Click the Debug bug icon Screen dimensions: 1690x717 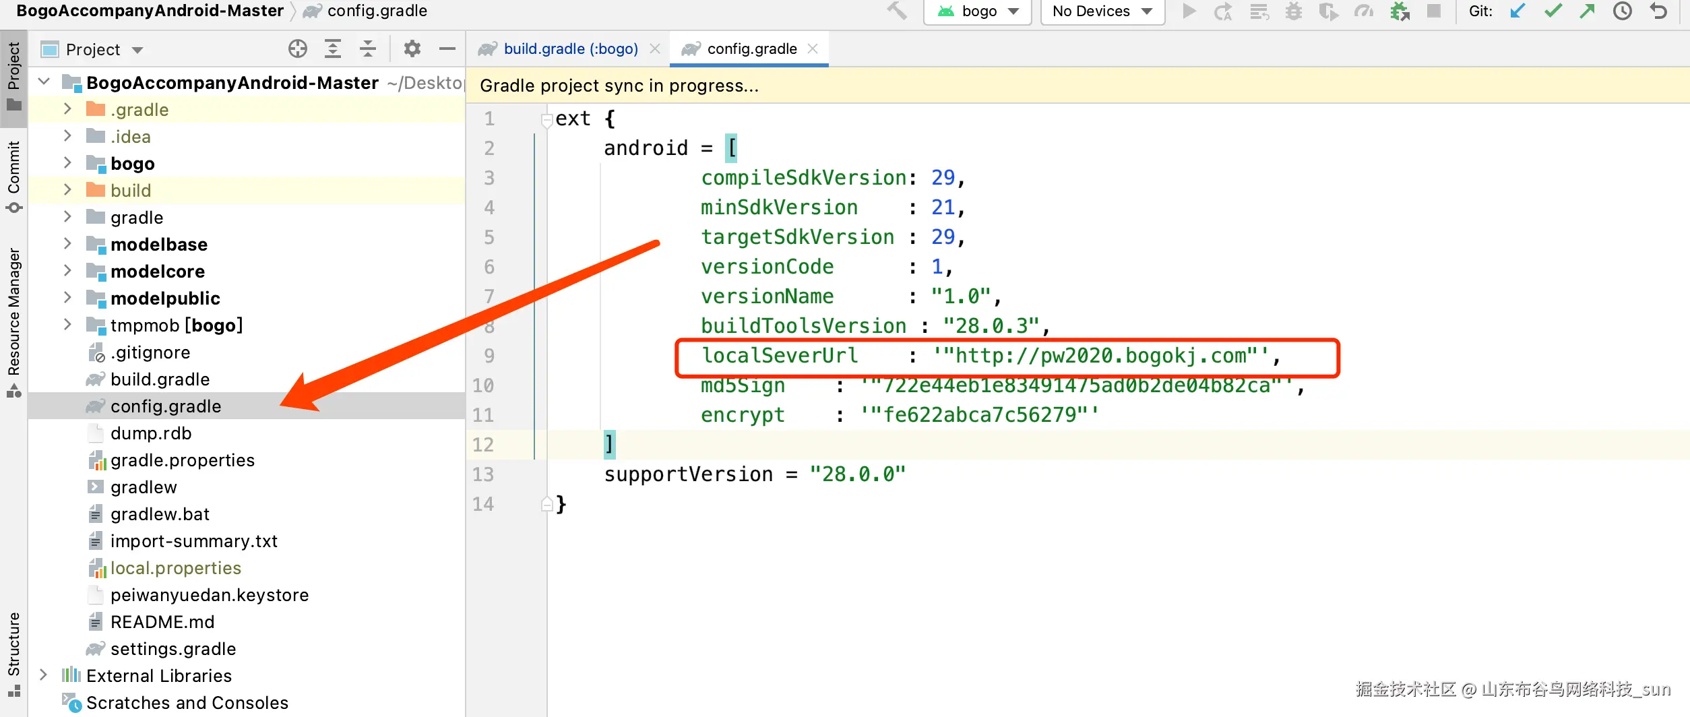1293,11
